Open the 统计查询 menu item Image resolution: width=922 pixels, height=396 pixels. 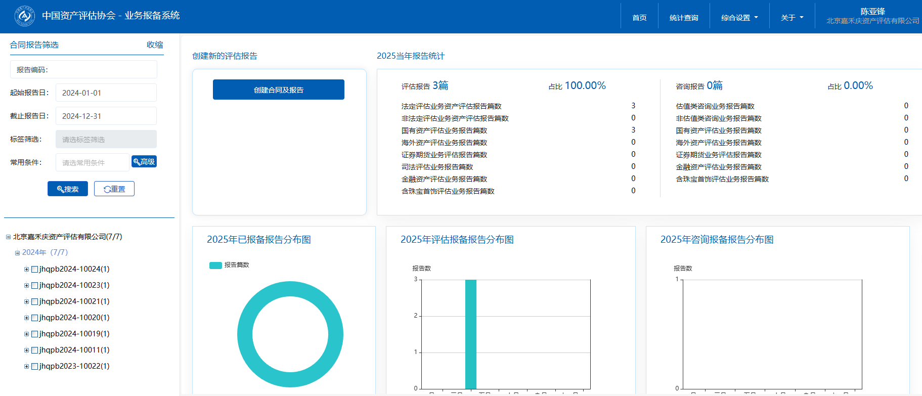(x=684, y=18)
